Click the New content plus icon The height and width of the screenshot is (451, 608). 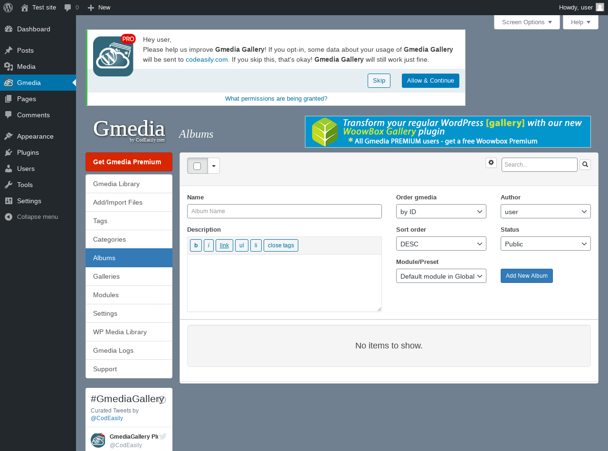[x=91, y=8]
